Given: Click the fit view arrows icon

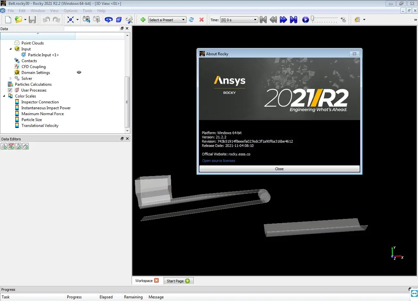Looking at the screenshot, I should point(71,20).
